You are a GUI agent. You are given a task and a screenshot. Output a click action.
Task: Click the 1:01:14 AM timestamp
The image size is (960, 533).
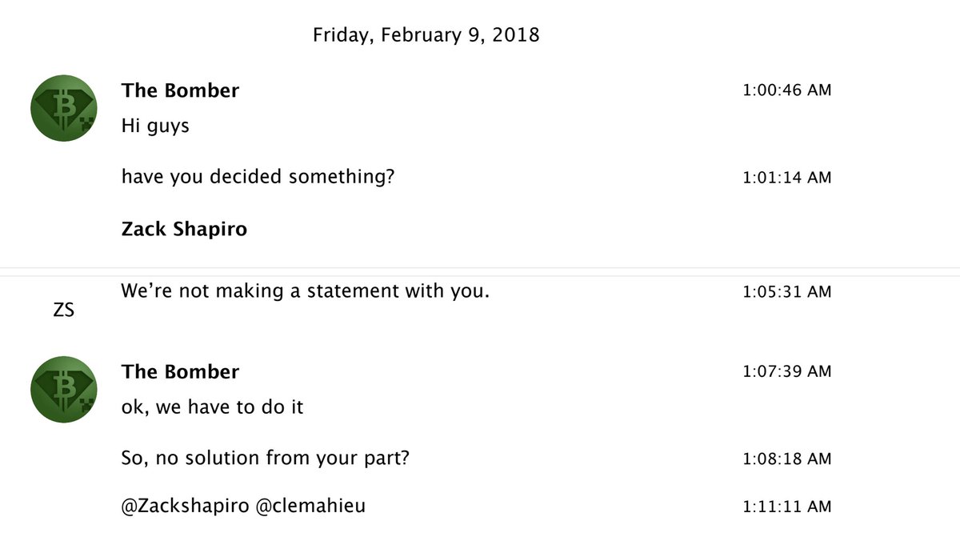(x=787, y=178)
